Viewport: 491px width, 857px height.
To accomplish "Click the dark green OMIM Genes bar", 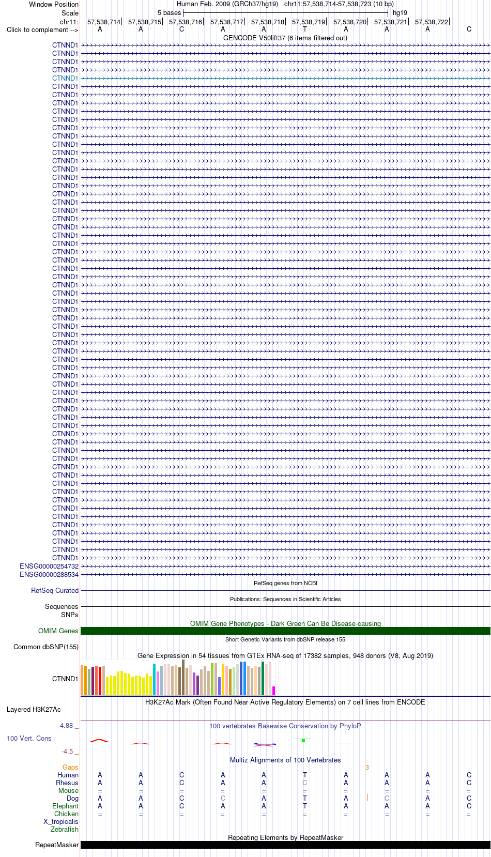I will click(285, 631).
